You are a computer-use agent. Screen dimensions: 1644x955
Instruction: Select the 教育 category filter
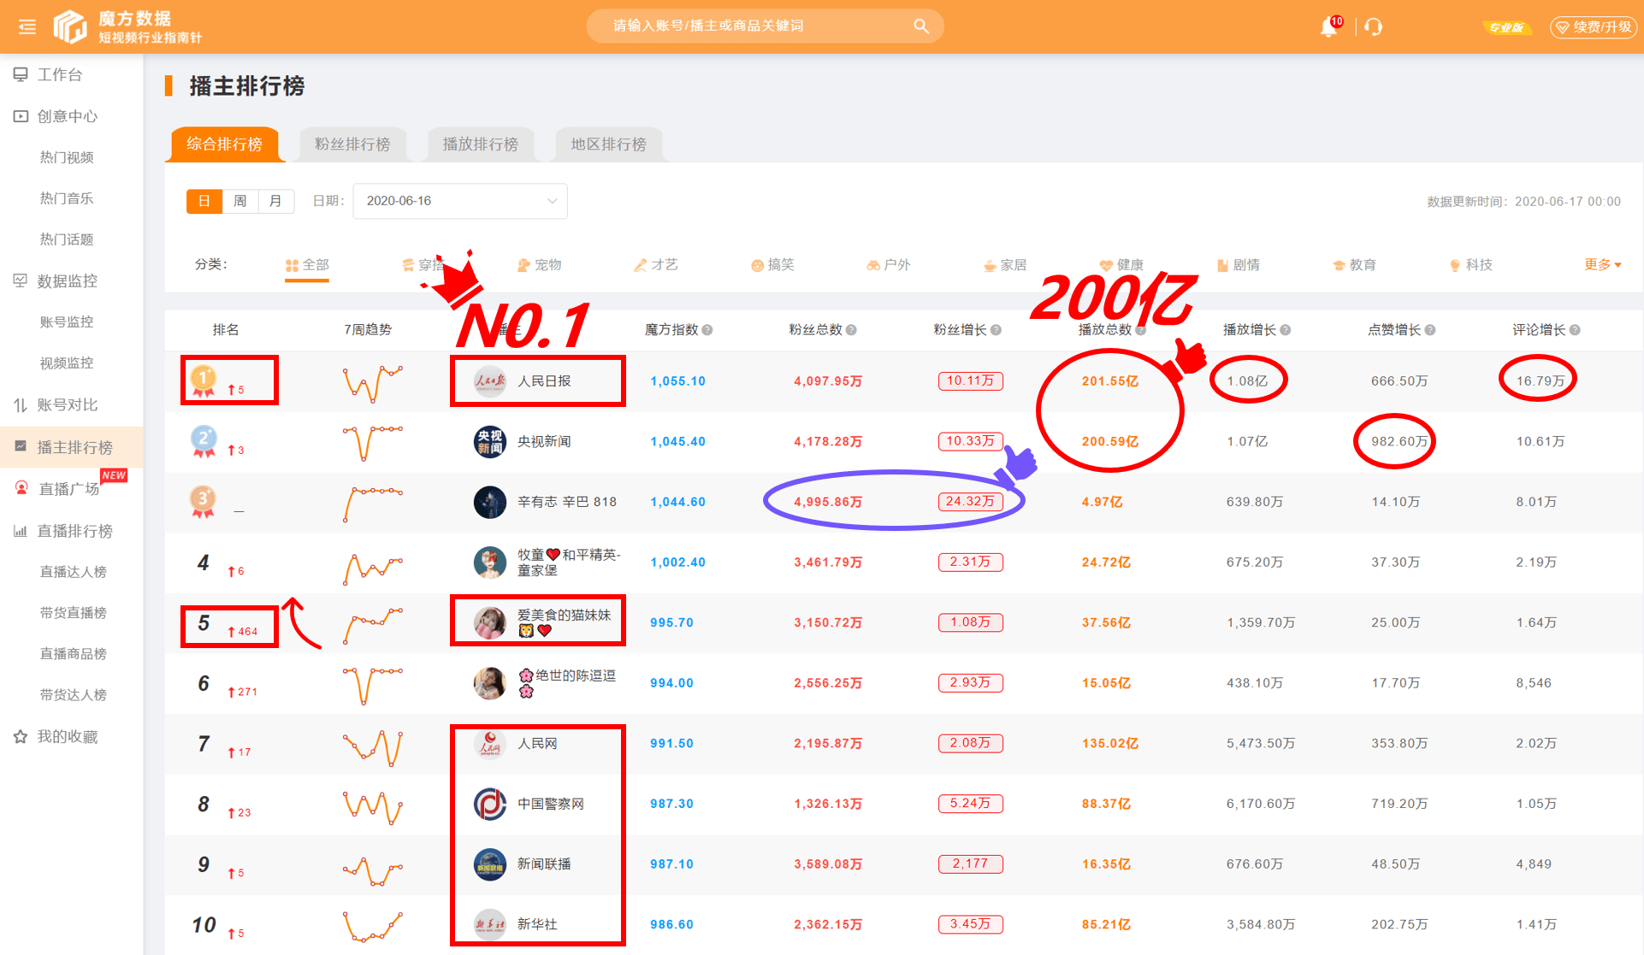[x=1355, y=265]
